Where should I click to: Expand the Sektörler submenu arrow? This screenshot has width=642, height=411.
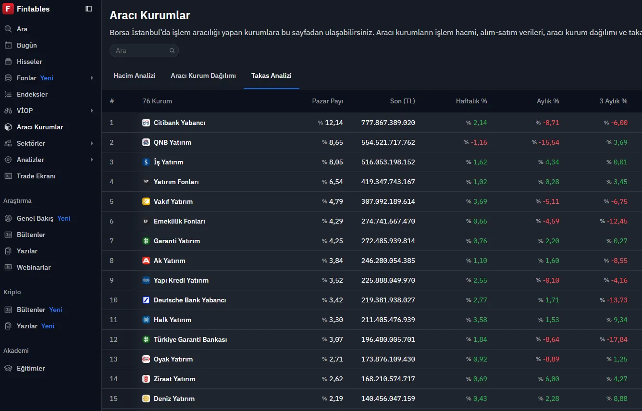click(x=92, y=143)
